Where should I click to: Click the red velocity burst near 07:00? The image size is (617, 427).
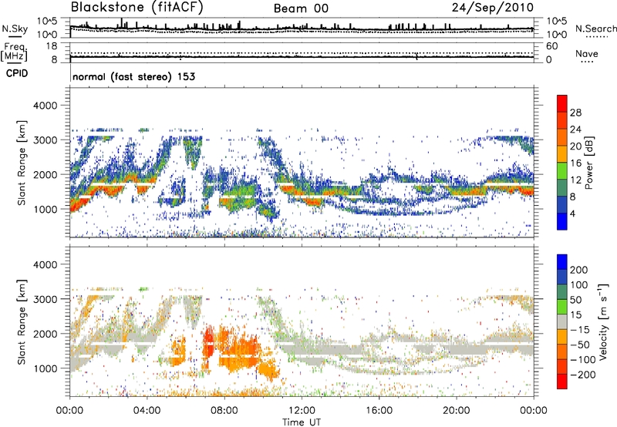[207, 341]
